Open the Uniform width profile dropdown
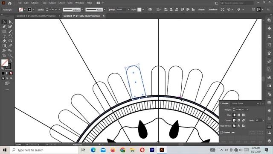The width and height of the screenshot is (273, 154). pyautogui.click(x=82, y=9)
